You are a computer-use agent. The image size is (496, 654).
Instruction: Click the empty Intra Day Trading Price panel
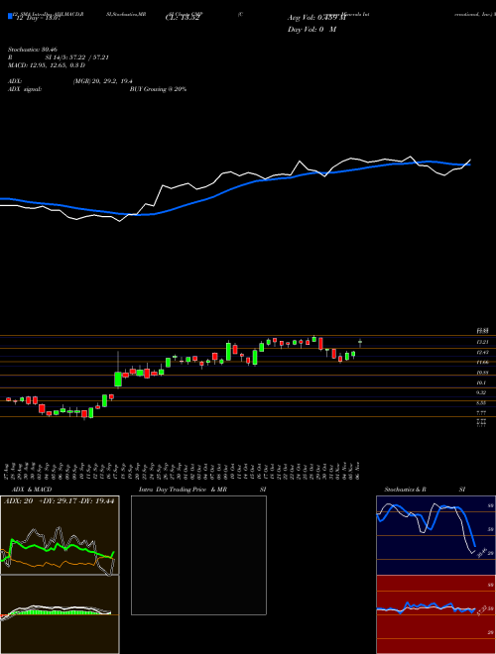pyautogui.click(x=198, y=555)
